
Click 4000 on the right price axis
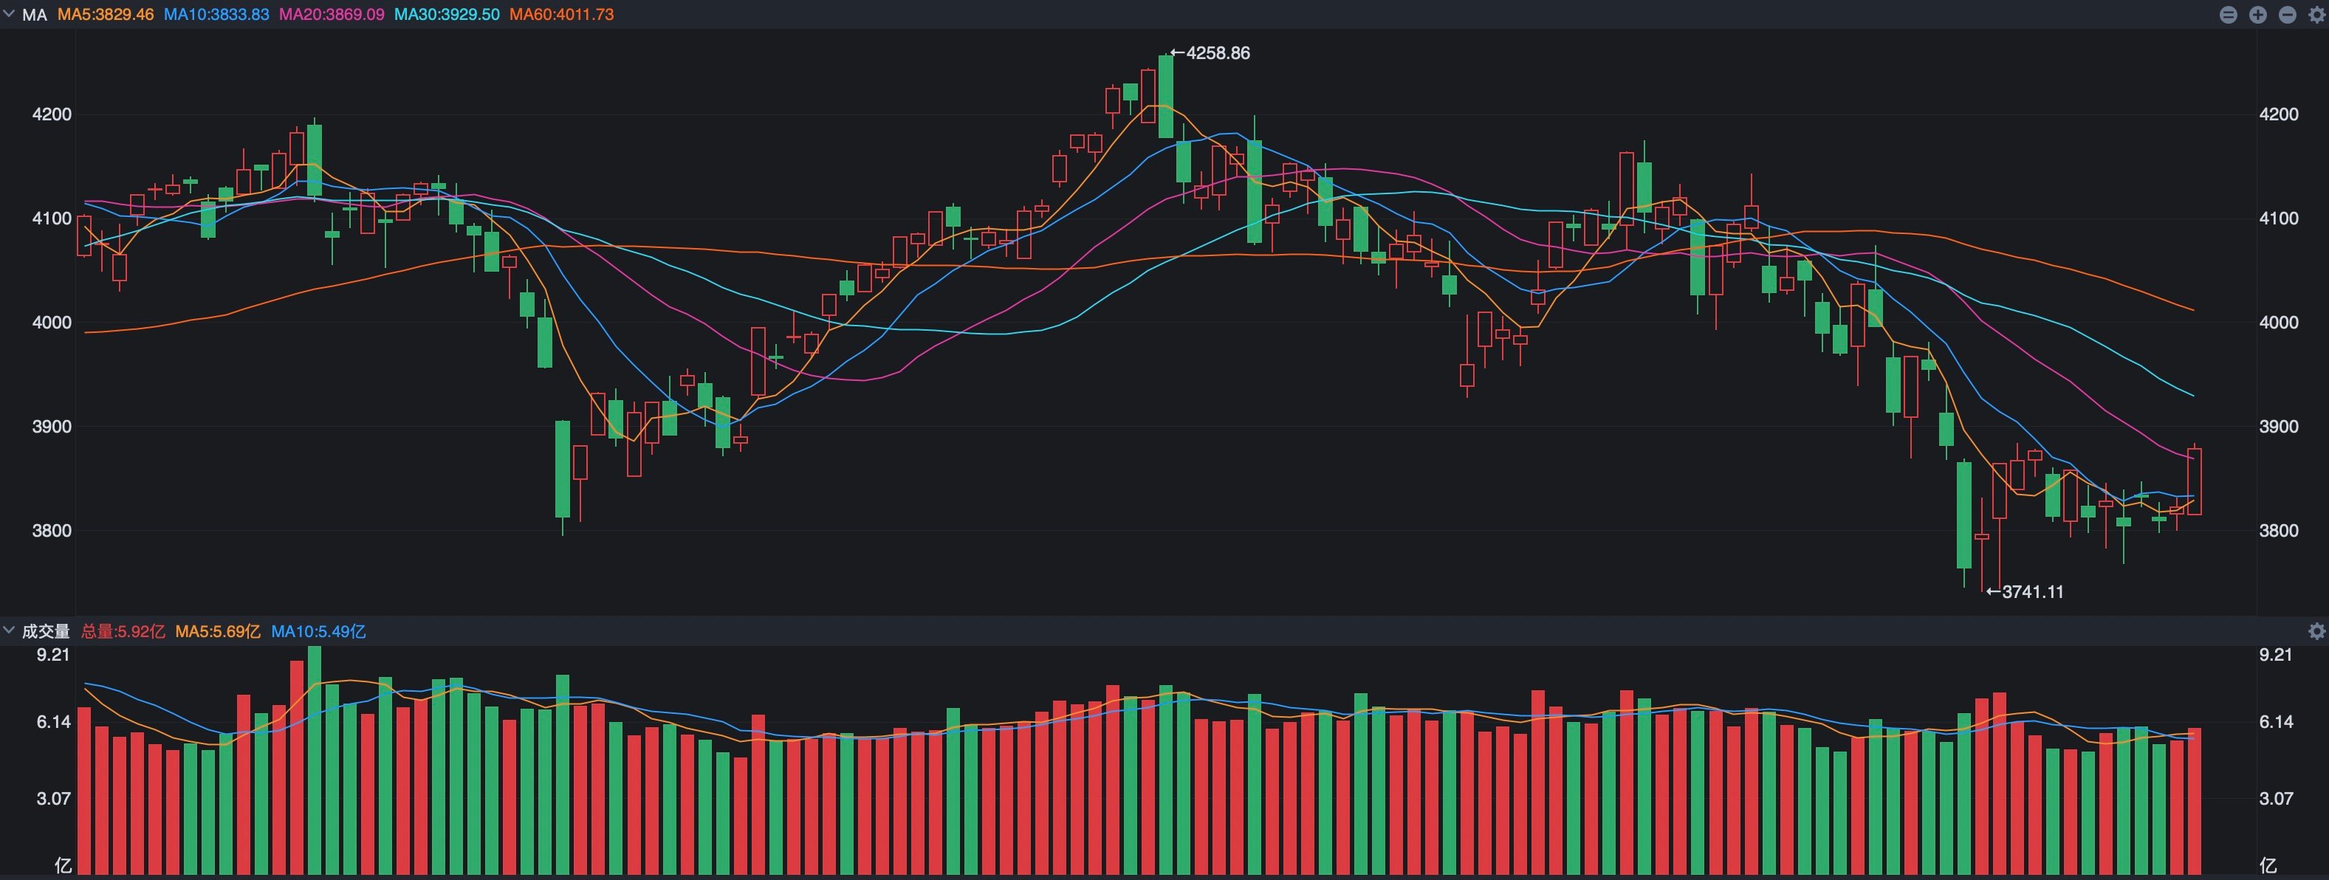pos(2278,323)
